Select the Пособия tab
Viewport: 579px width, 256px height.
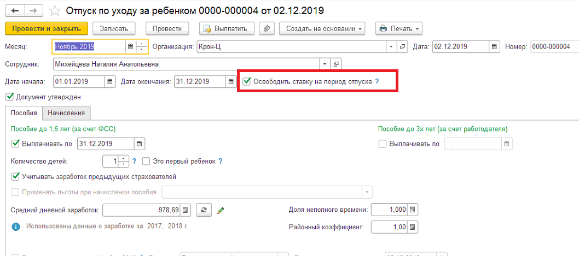tap(24, 113)
